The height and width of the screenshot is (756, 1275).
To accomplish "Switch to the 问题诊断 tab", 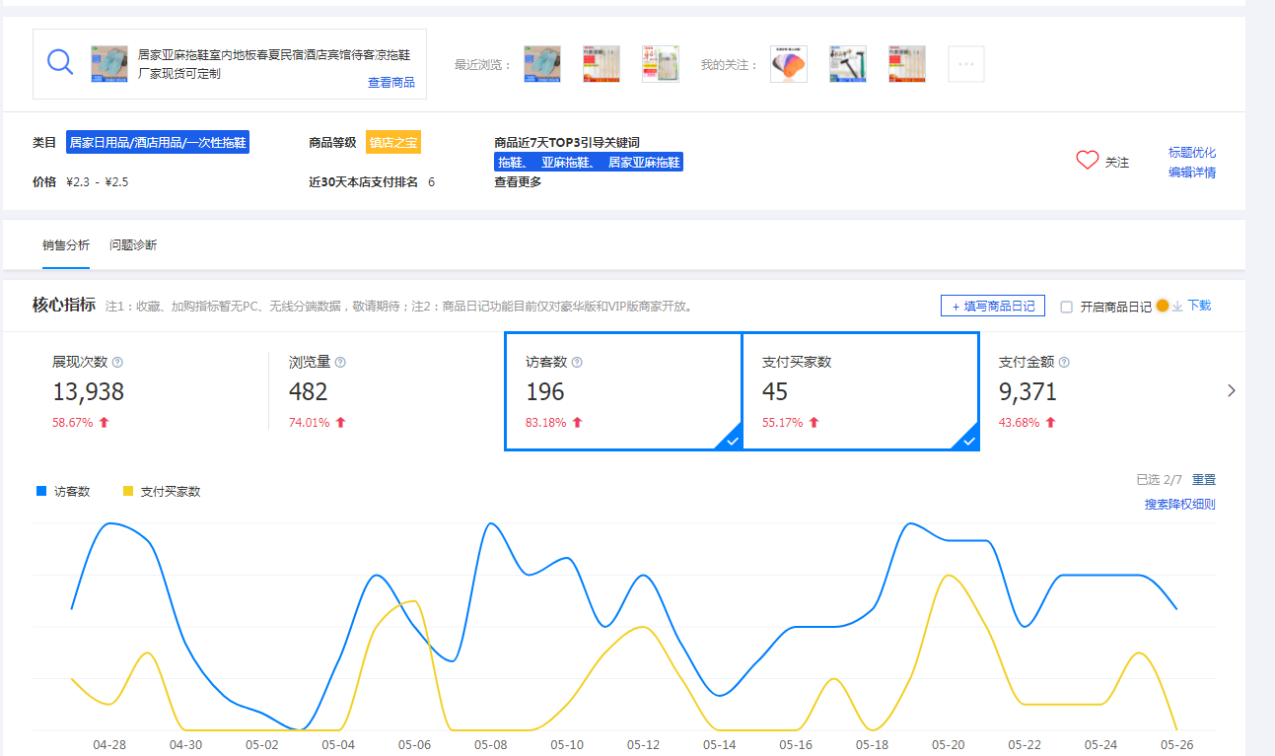I will point(133,245).
